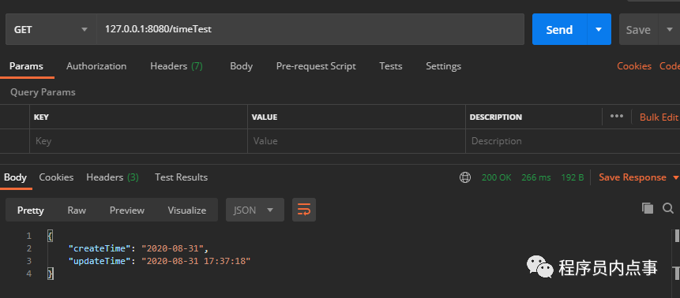
Task: Open Bulk Edit for query params
Action: tap(659, 117)
